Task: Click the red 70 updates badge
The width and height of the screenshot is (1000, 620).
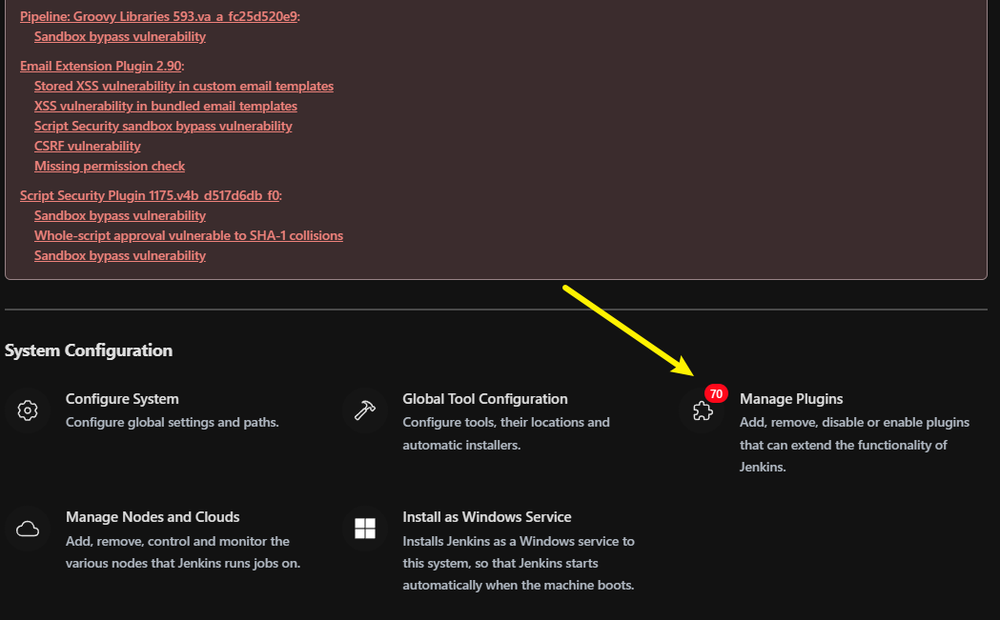Action: [716, 393]
